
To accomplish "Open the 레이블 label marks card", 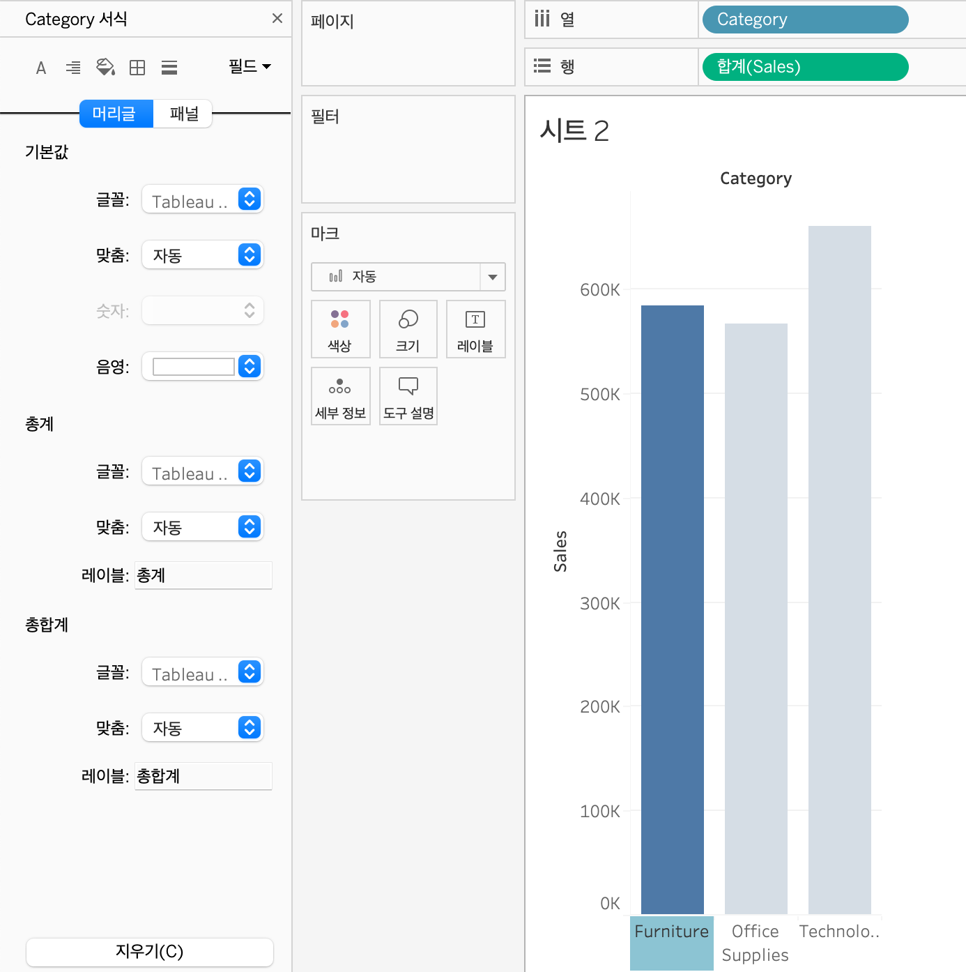I will point(475,329).
